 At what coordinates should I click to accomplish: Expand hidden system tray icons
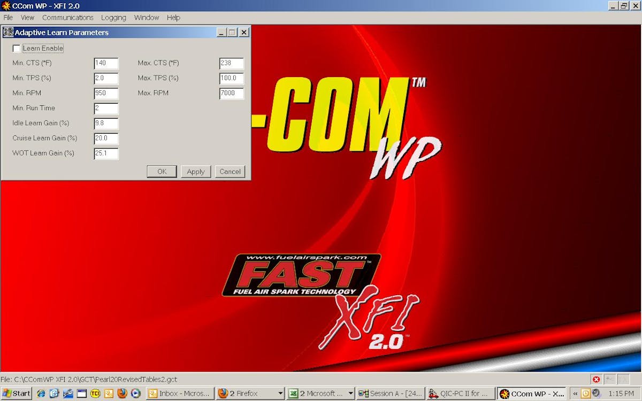575,394
